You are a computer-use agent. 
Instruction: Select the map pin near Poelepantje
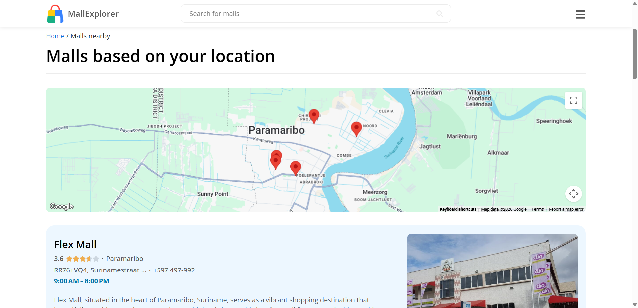[x=295, y=167]
